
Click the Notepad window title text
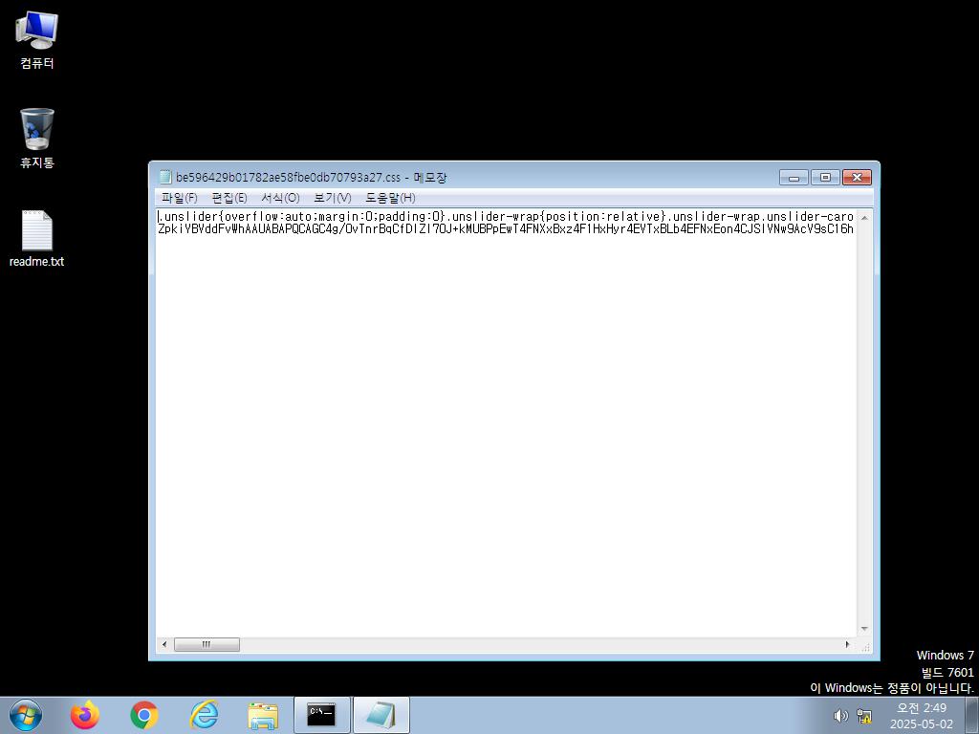coord(311,177)
